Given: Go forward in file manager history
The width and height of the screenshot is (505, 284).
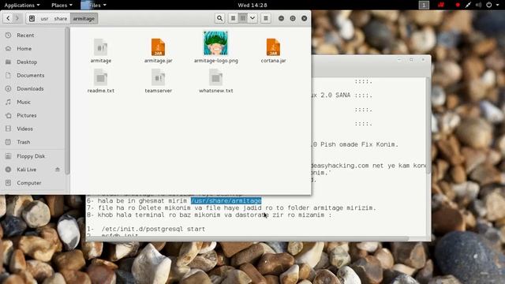Looking at the screenshot, I should (x=17, y=18).
